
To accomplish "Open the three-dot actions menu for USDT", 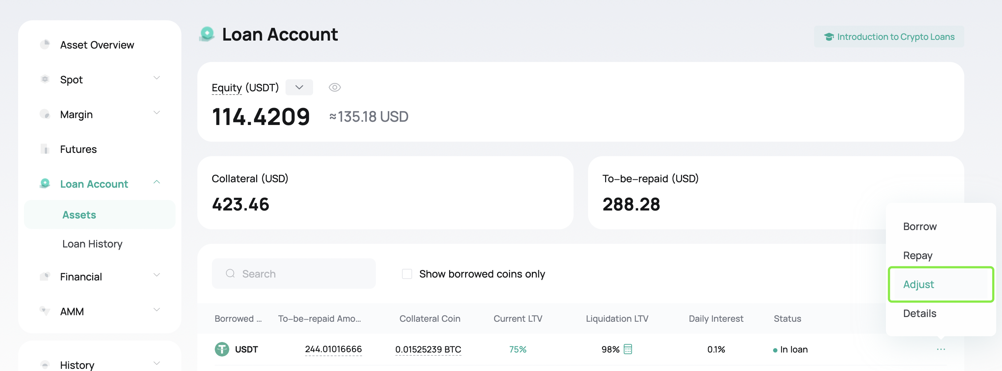I will pos(941,349).
